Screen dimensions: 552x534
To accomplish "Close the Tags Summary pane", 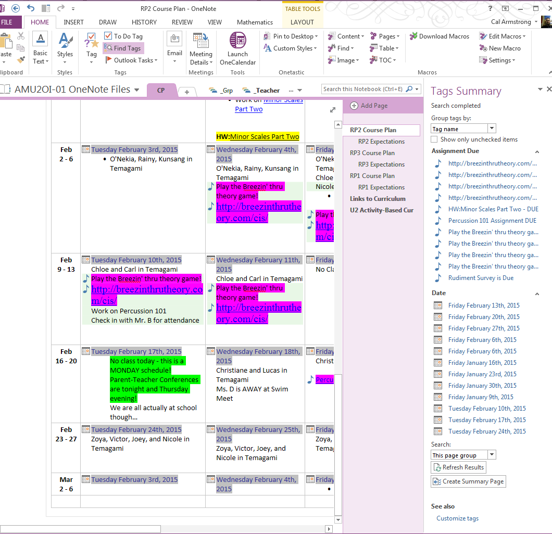I will [549, 90].
